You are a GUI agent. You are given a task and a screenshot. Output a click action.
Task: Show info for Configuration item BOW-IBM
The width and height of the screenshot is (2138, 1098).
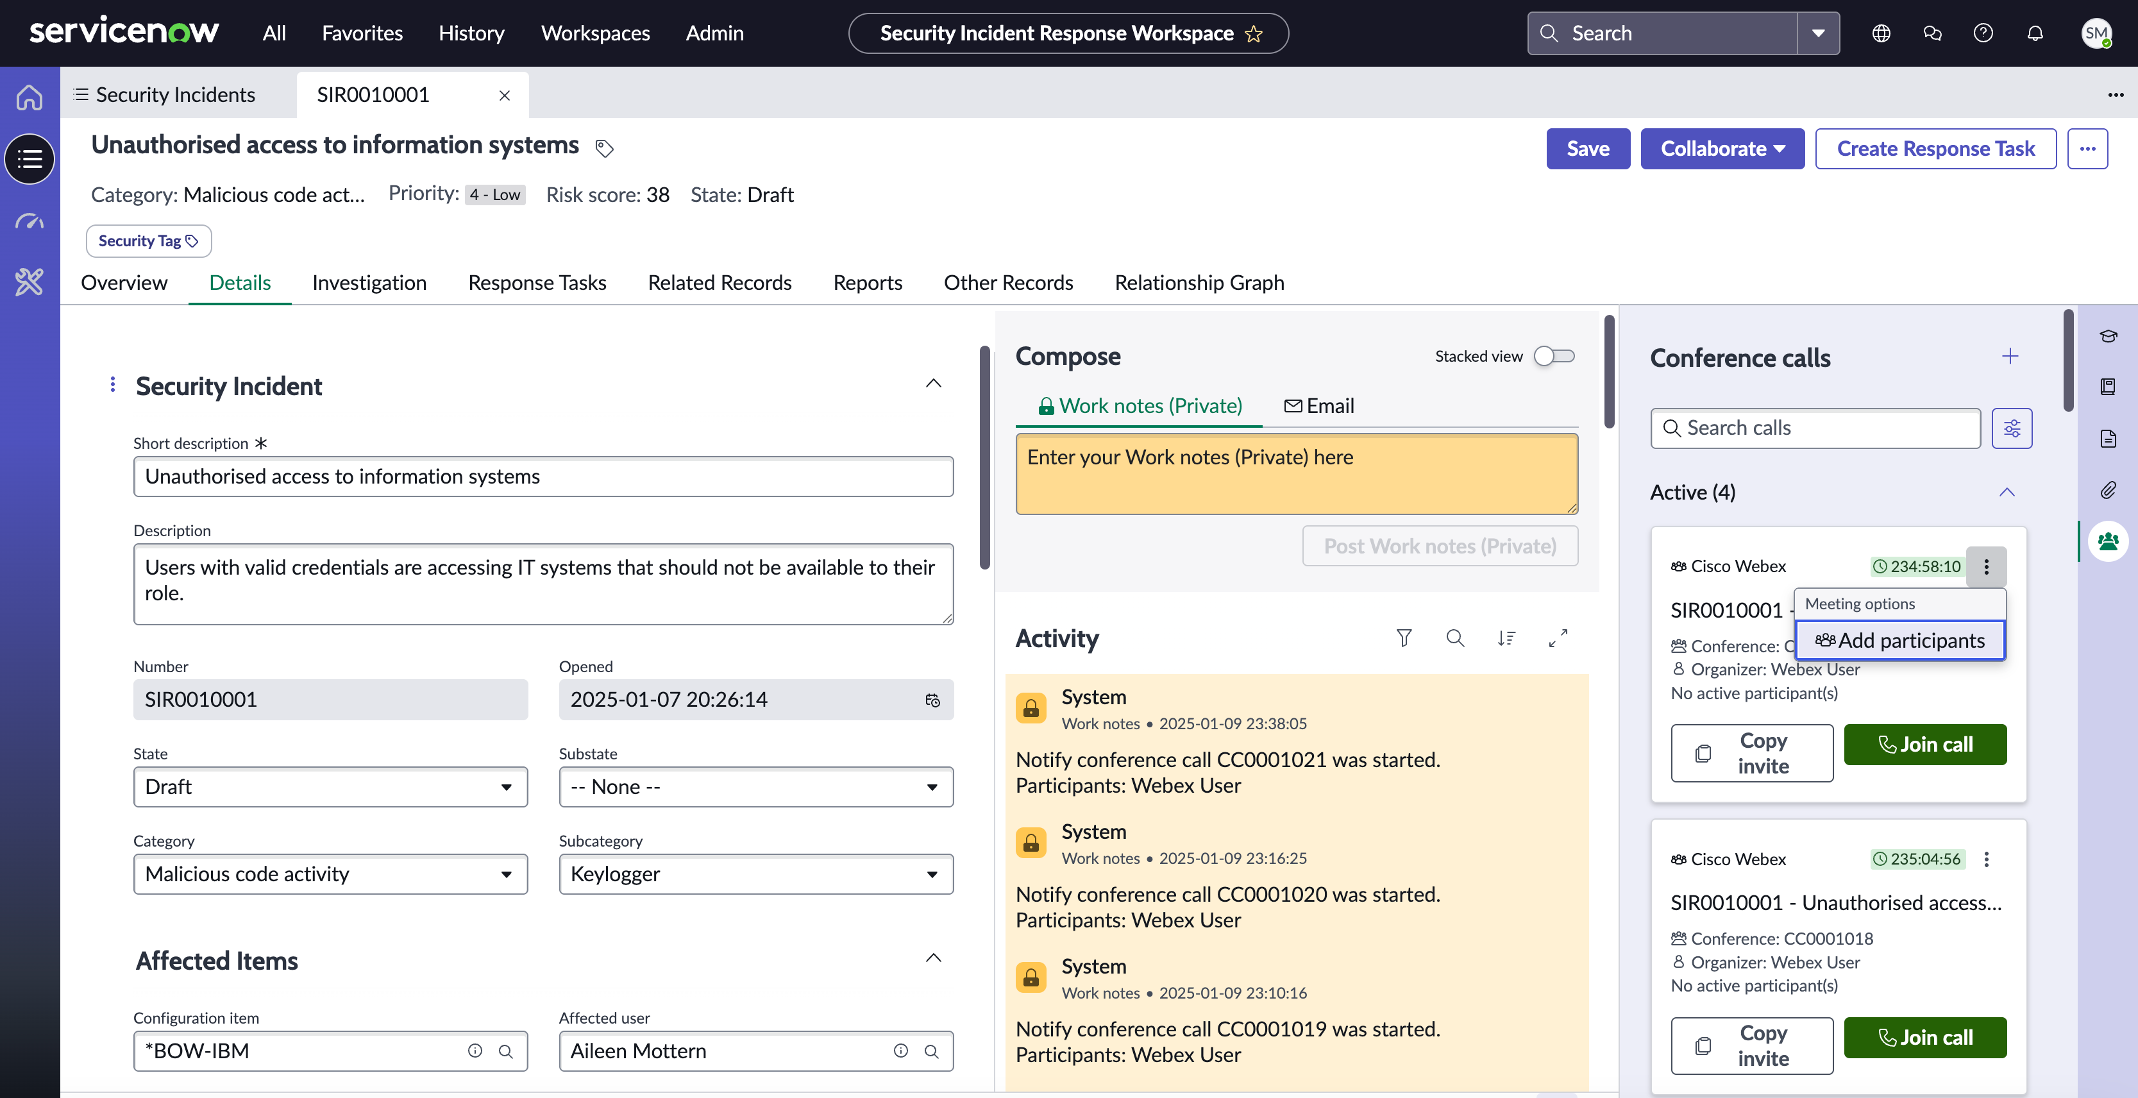pyautogui.click(x=475, y=1051)
